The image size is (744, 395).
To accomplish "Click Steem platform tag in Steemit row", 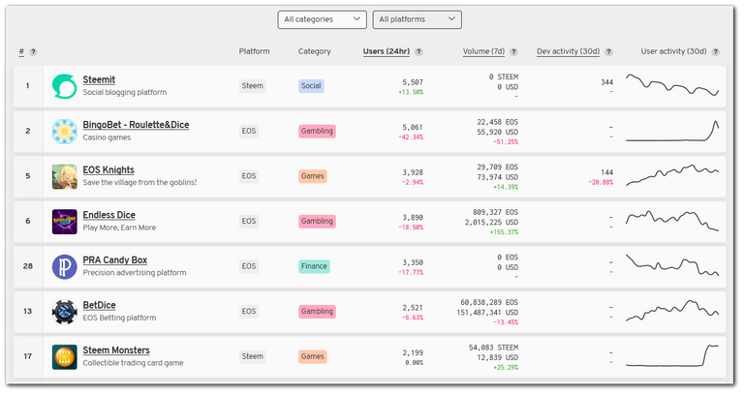I will pos(253,86).
